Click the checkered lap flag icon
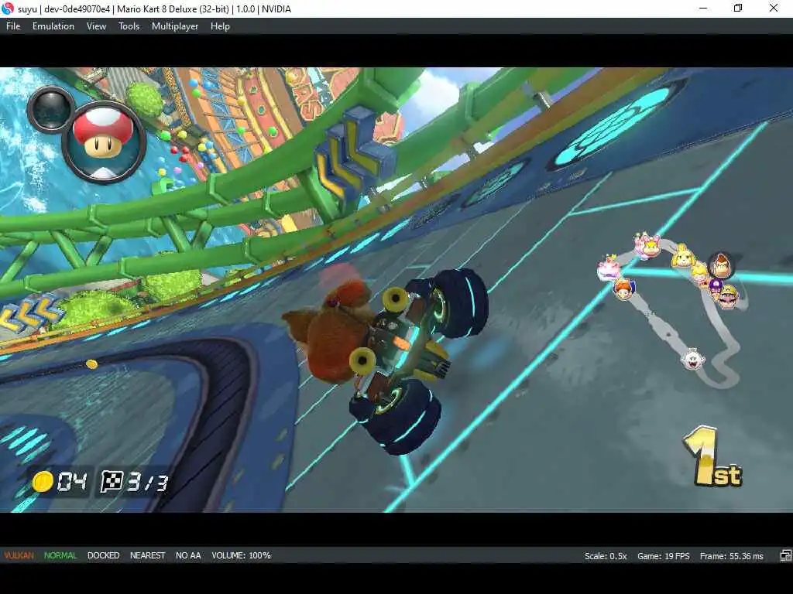 point(112,481)
